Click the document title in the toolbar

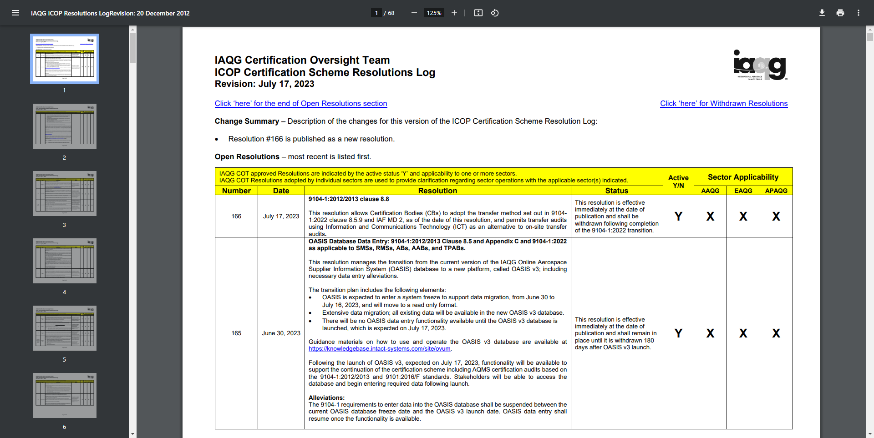110,13
